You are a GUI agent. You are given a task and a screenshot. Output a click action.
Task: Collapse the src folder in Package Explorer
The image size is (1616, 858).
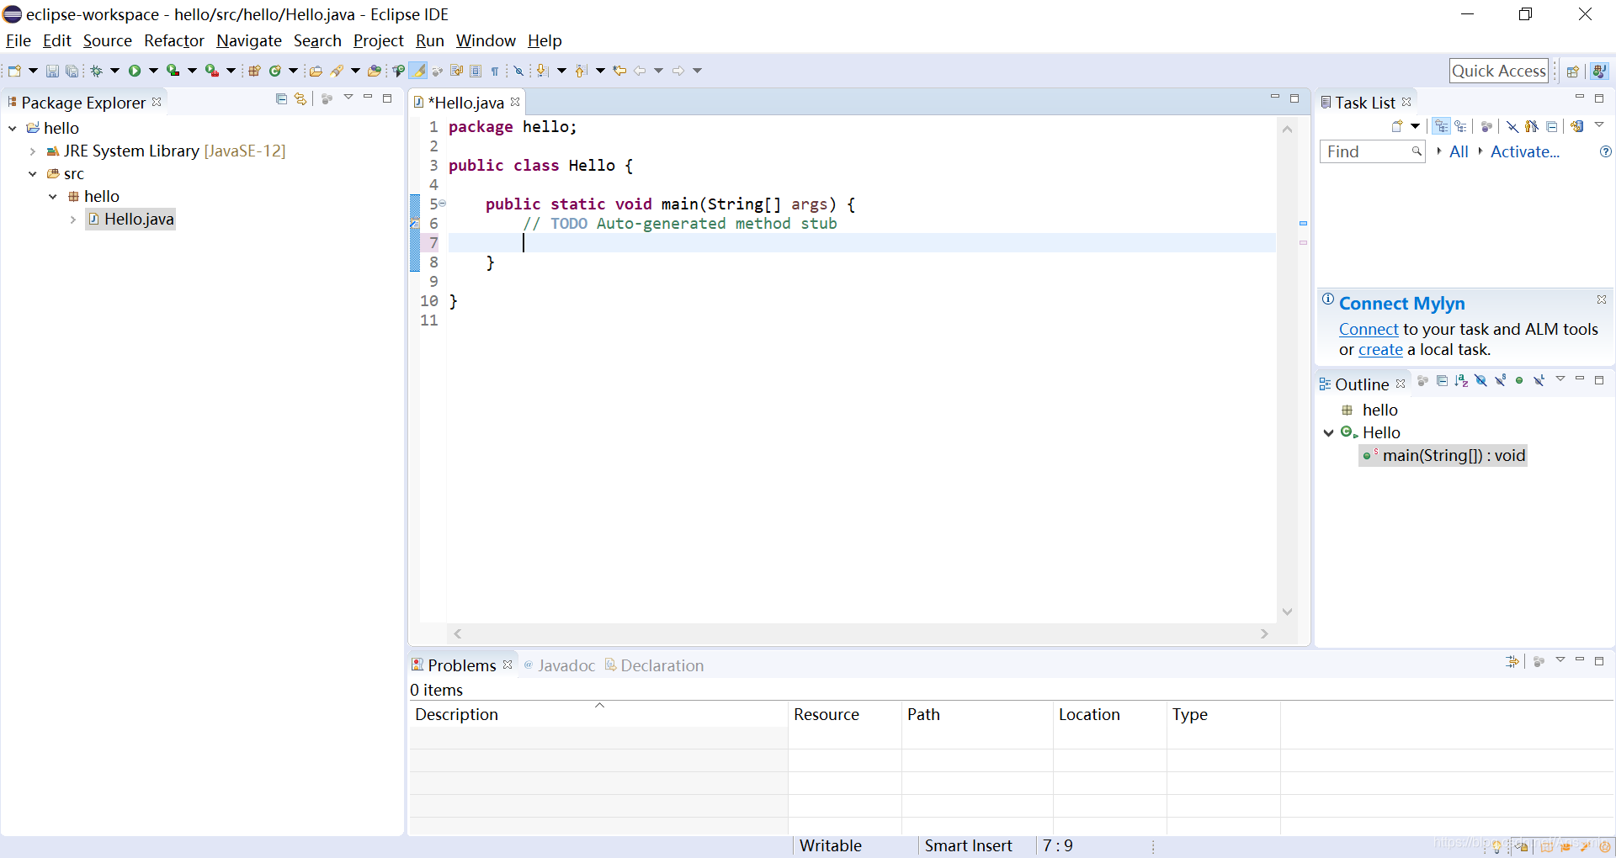click(x=32, y=174)
